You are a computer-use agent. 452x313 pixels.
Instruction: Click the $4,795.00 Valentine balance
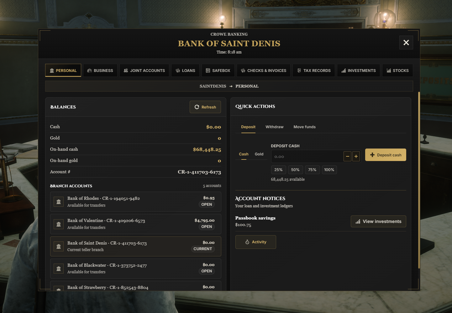pyautogui.click(x=204, y=220)
